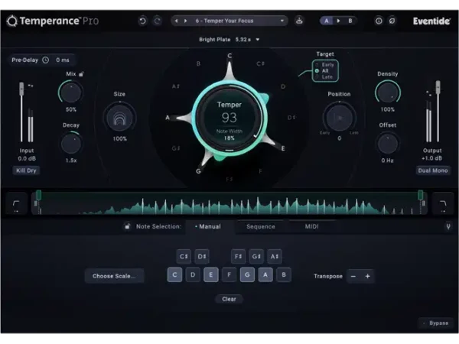Toggle the C note key
The width and height of the screenshot is (459, 344).
pos(174,274)
